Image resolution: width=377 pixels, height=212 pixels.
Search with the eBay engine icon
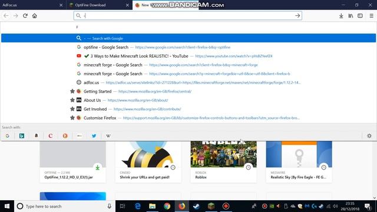tap(80, 136)
